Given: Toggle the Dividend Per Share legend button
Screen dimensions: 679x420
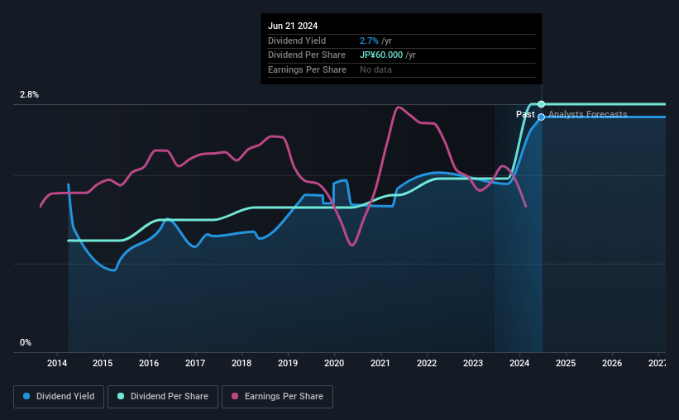Looking at the screenshot, I should click(163, 397).
